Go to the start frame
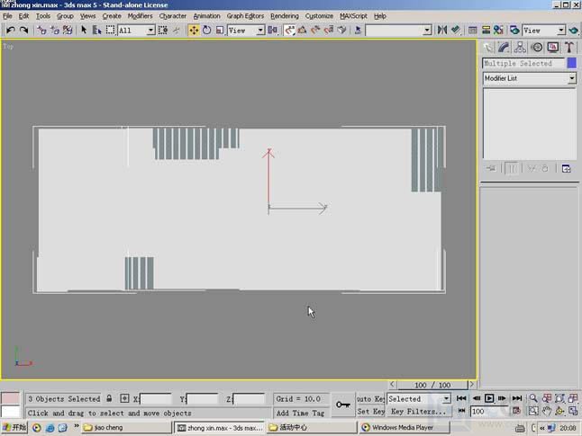582x436 pixels. pyautogui.click(x=461, y=398)
